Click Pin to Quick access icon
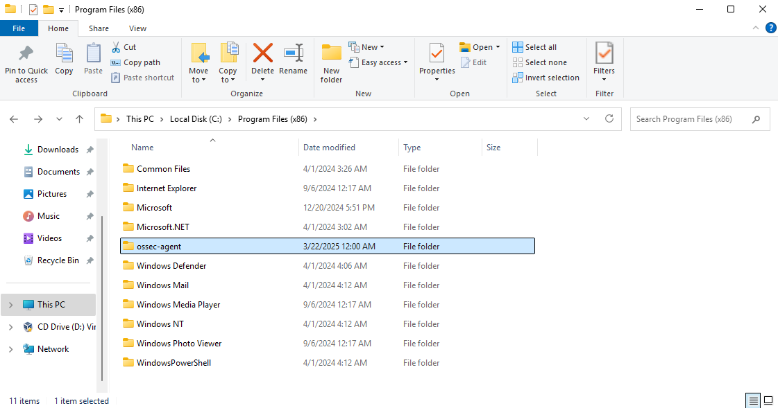778x408 pixels. 26,54
